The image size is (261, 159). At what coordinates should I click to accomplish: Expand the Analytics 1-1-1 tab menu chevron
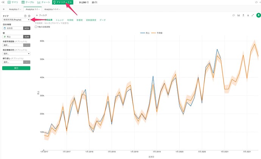(x=60, y=9)
